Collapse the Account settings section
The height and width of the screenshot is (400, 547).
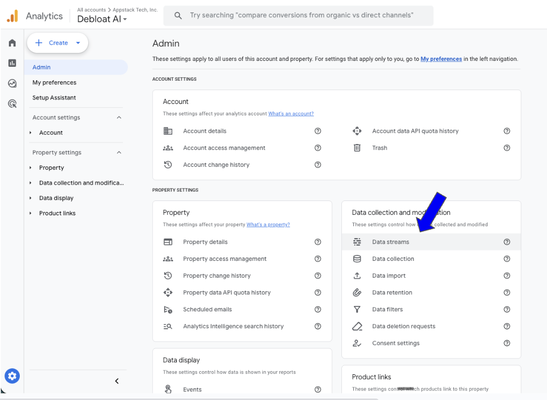(x=119, y=118)
